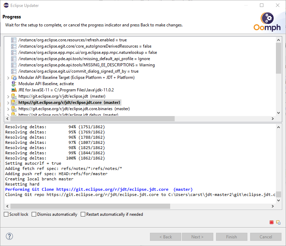
Task: Click the task tree's vertical scrollbar thumb
Action: 278,58
